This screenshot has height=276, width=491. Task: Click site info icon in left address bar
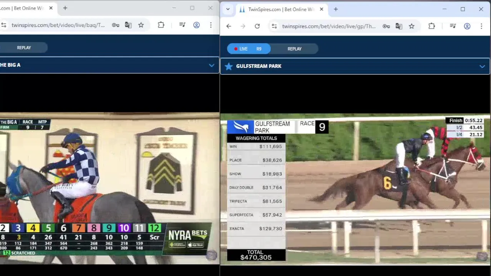click(3, 25)
